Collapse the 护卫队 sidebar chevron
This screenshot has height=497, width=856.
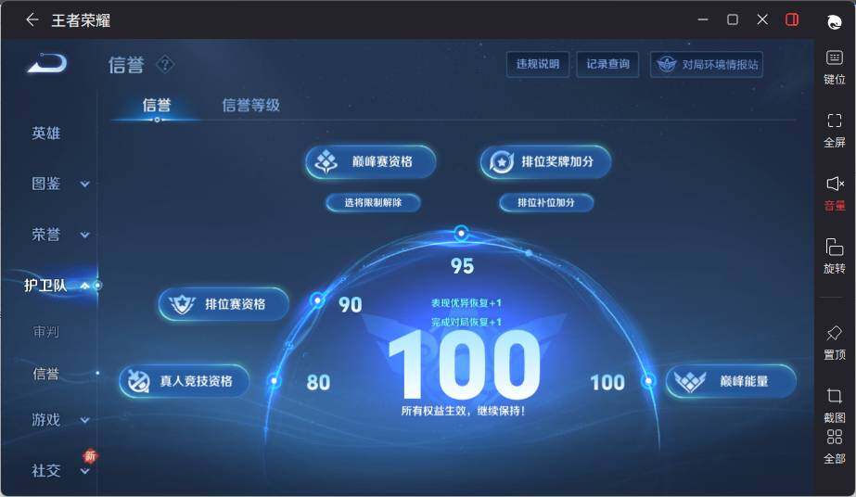coord(84,286)
